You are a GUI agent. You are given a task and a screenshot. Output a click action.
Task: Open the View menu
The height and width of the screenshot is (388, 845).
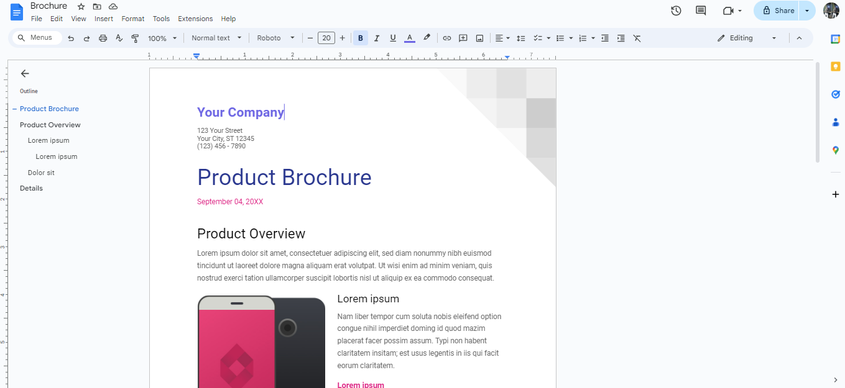point(78,19)
